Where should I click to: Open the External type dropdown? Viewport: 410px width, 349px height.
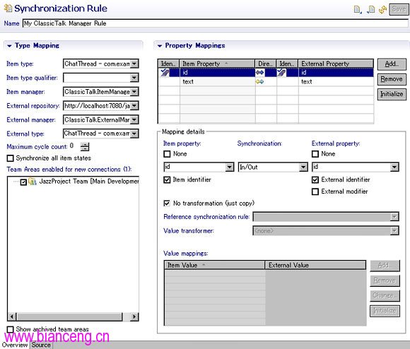(134, 134)
